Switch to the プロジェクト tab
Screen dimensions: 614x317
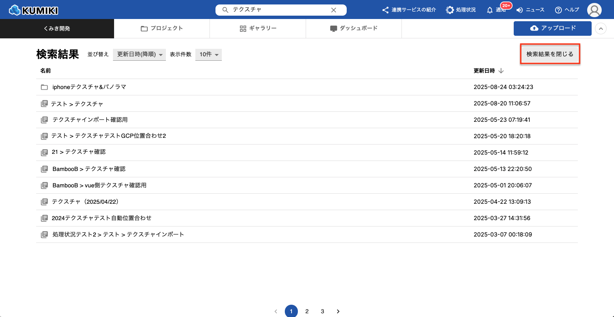(x=162, y=28)
